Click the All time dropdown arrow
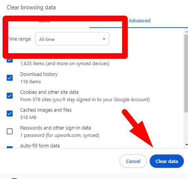This screenshot has height=179, width=188. [x=104, y=39]
